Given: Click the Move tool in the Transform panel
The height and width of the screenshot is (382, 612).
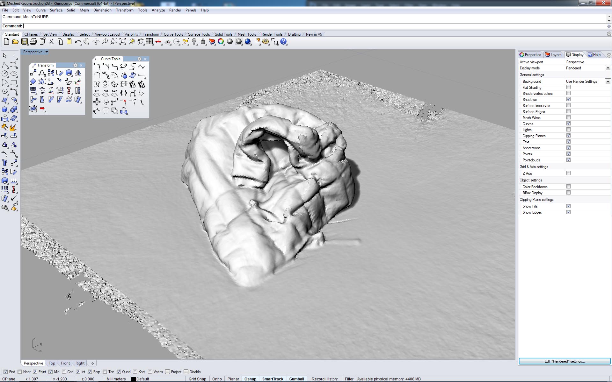Looking at the screenshot, I should coord(33,73).
